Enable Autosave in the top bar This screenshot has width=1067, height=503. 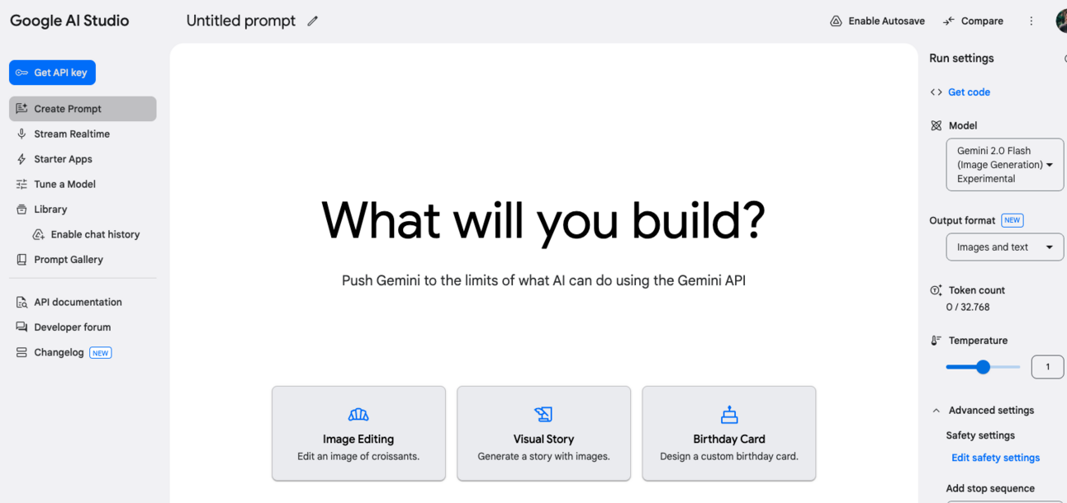click(x=877, y=21)
